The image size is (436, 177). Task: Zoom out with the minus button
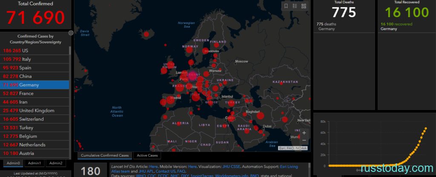304,140
